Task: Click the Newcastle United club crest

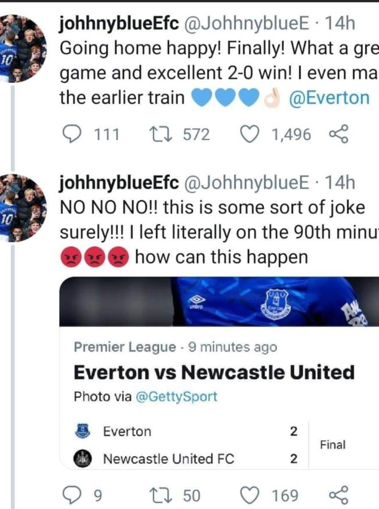Action: click(x=83, y=459)
